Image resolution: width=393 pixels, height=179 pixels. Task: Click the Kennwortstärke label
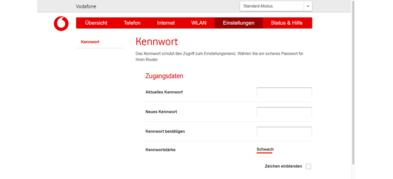pos(161,150)
